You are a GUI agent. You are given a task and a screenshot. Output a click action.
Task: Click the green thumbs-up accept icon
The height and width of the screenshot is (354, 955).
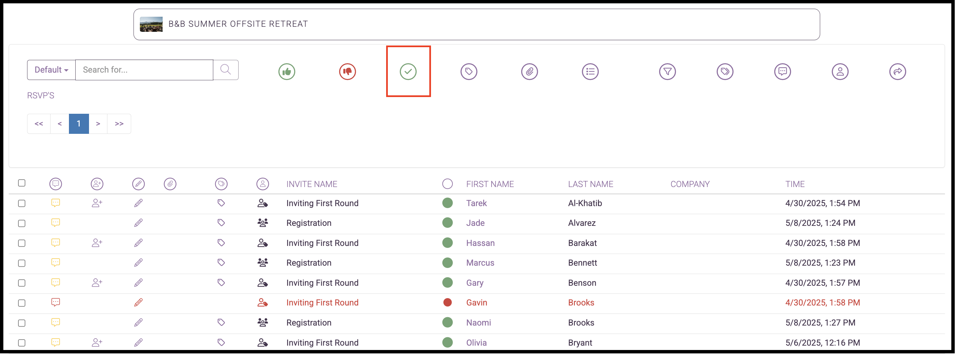[286, 72]
